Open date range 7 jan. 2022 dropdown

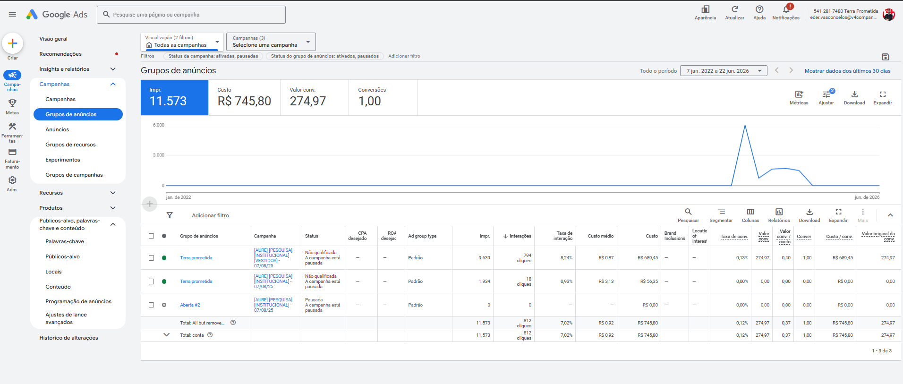pos(724,71)
